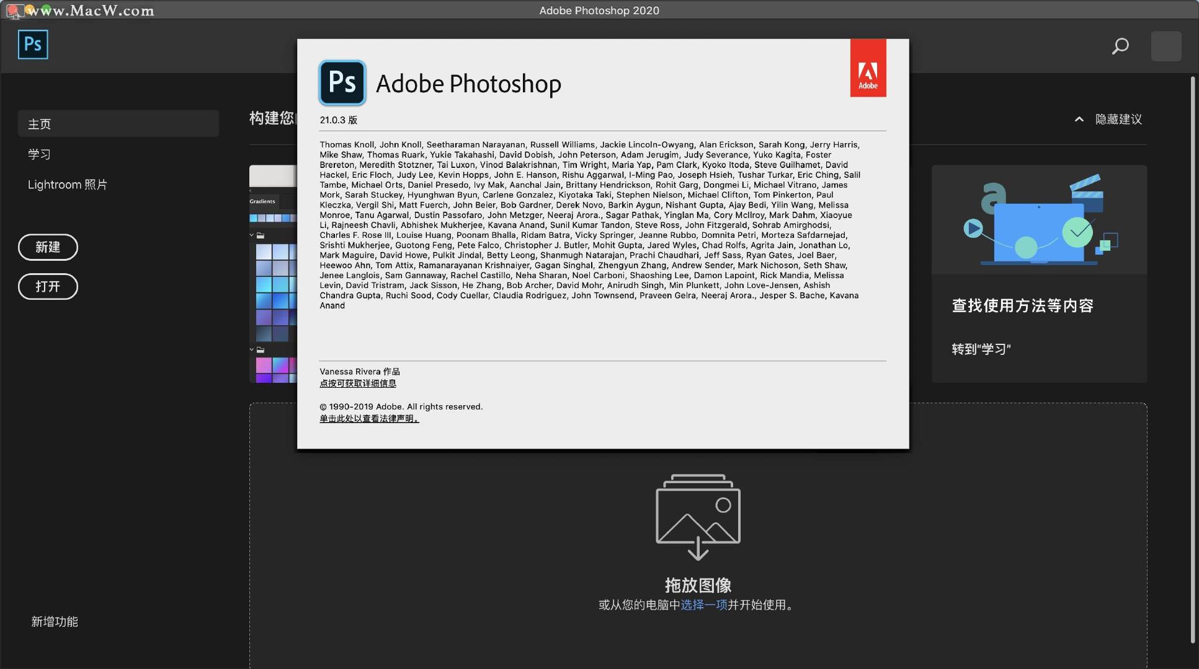1199x669 pixels.
Task: Click the Ps home logo icon
Action: coord(33,45)
